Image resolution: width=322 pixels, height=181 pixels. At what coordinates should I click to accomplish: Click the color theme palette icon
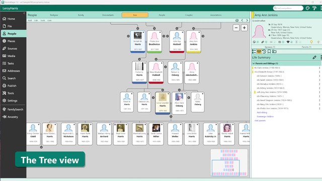coord(307,8)
